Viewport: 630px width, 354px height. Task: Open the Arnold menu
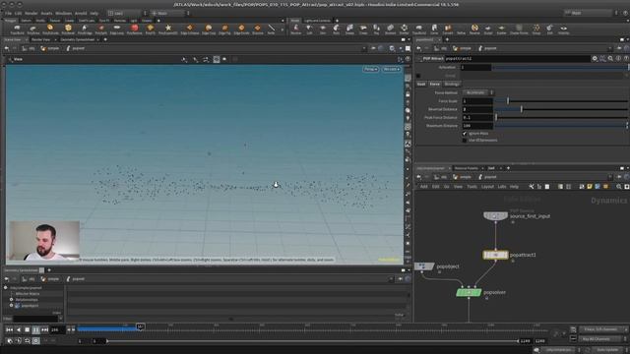tap(81, 13)
